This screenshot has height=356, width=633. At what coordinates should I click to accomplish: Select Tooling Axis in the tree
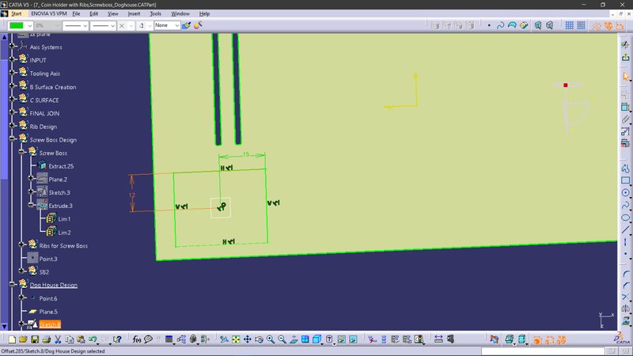(45, 74)
